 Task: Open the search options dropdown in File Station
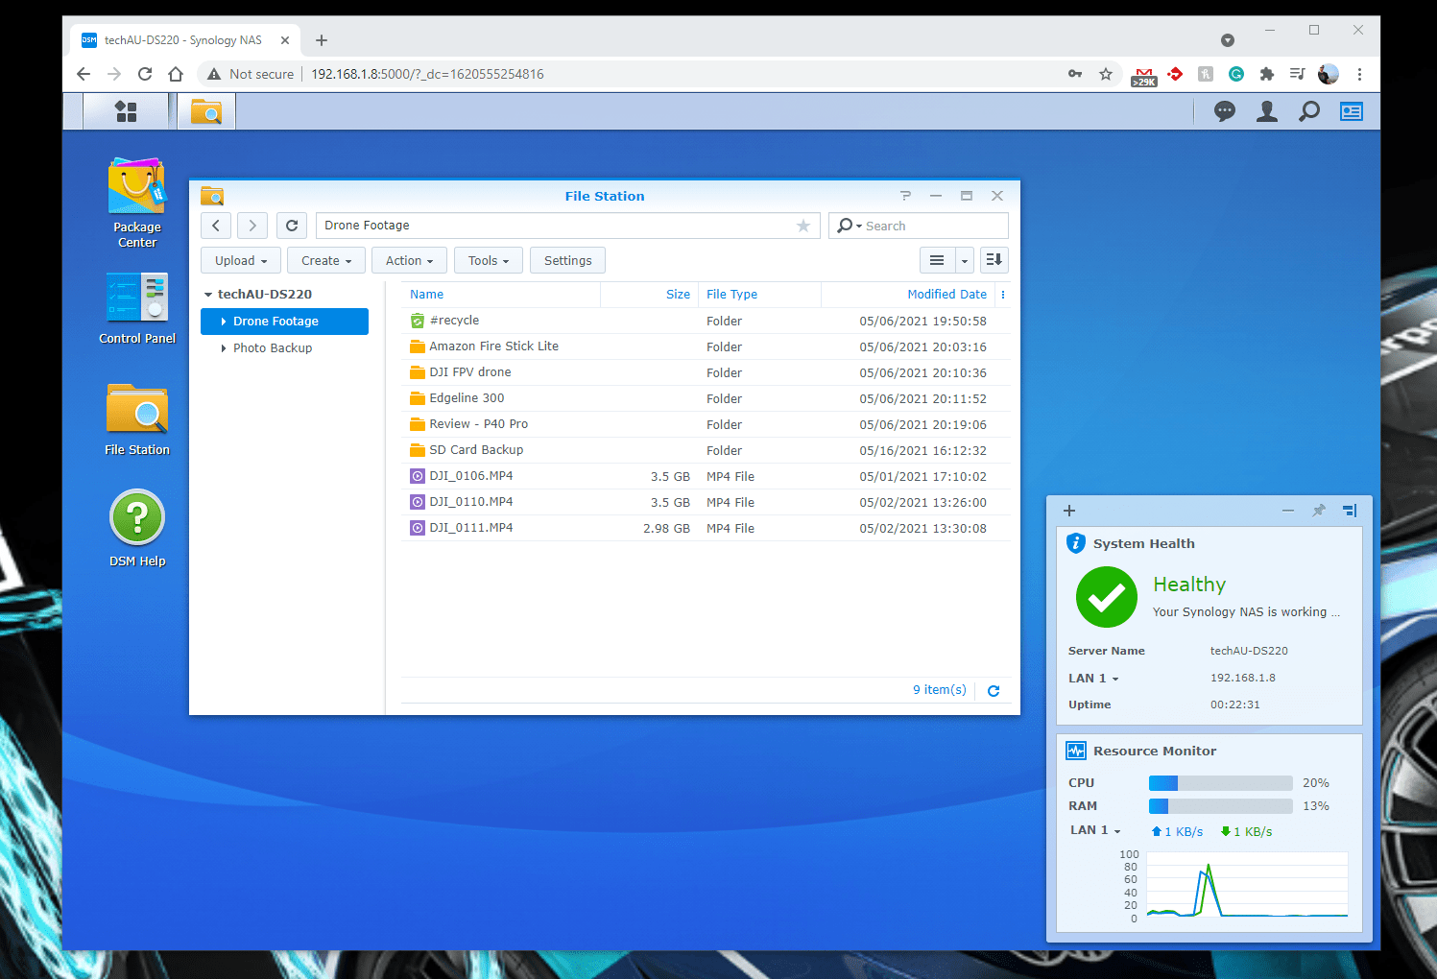point(849,226)
